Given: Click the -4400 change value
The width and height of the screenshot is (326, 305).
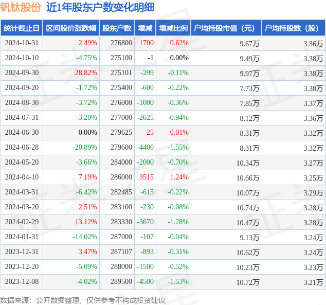Looking at the screenshot, I should coord(145,147).
